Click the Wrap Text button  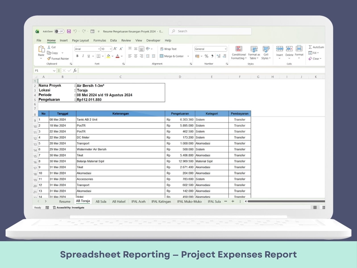[x=168, y=49]
